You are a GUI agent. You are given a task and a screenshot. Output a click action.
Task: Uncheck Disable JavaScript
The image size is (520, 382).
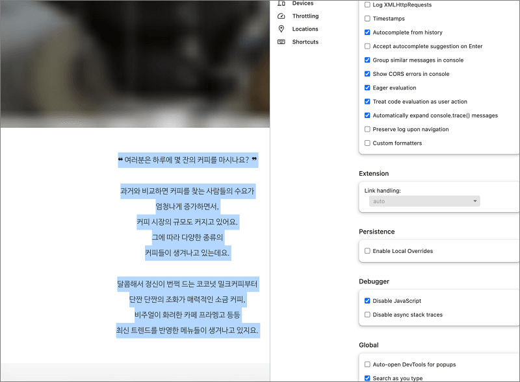tap(367, 301)
